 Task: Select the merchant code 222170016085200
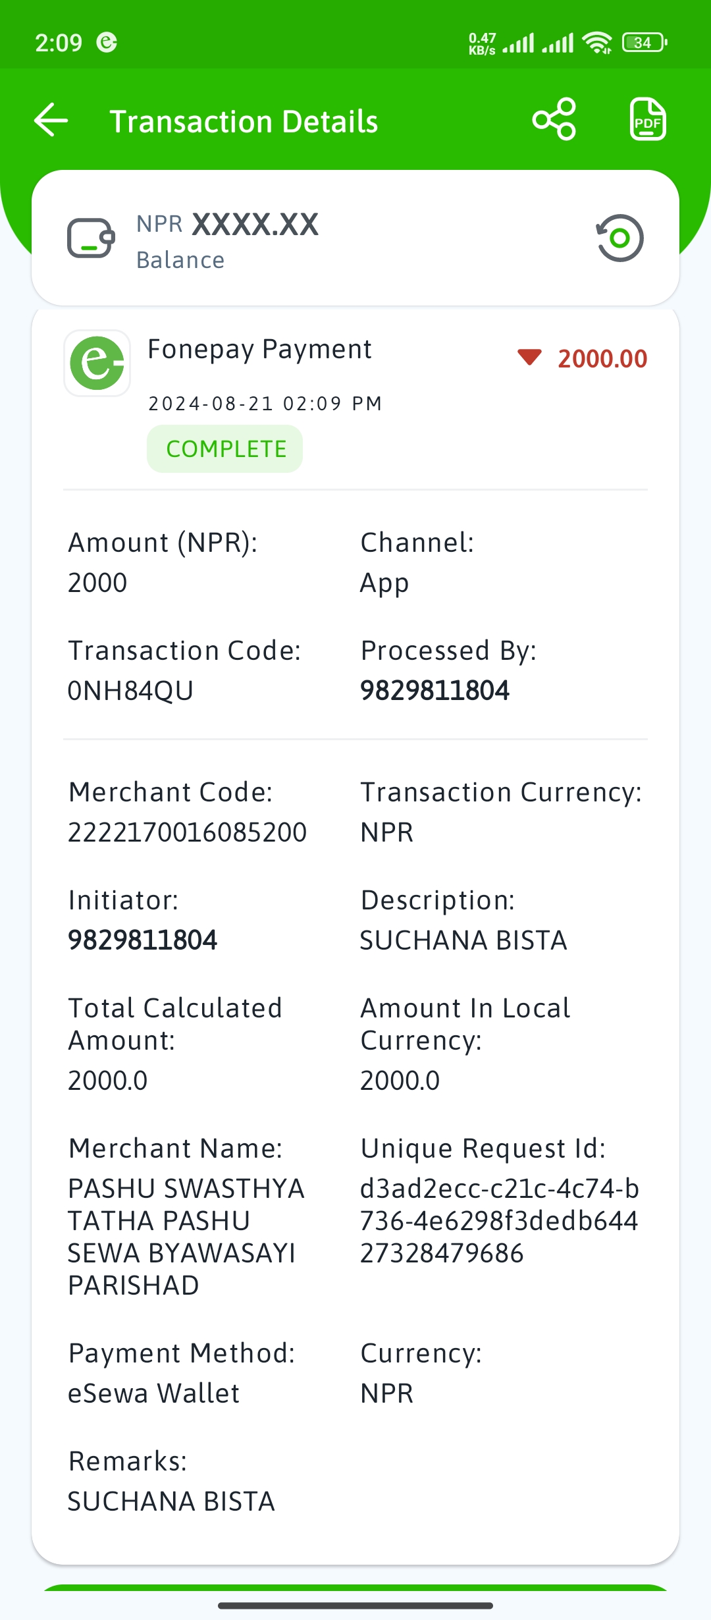click(187, 832)
